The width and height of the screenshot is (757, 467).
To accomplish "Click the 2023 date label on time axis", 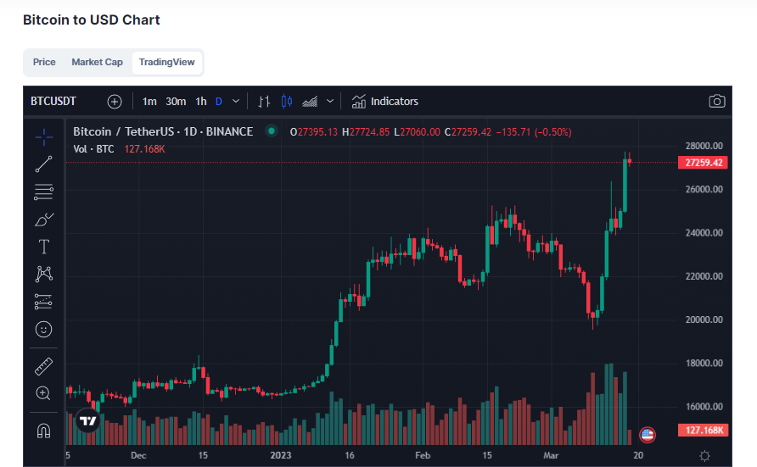I will coord(281,455).
